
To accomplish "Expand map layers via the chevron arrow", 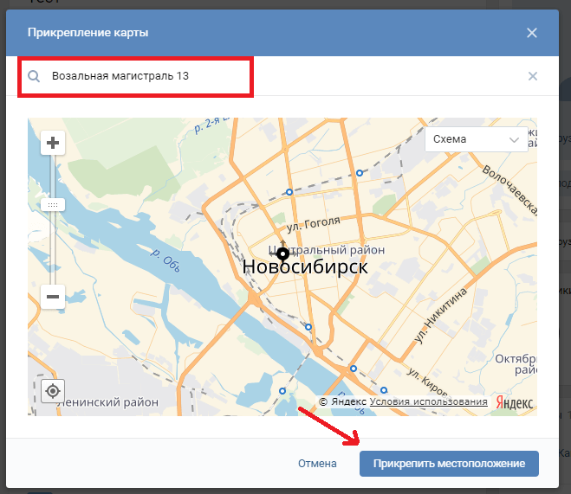I will click(515, 139).
